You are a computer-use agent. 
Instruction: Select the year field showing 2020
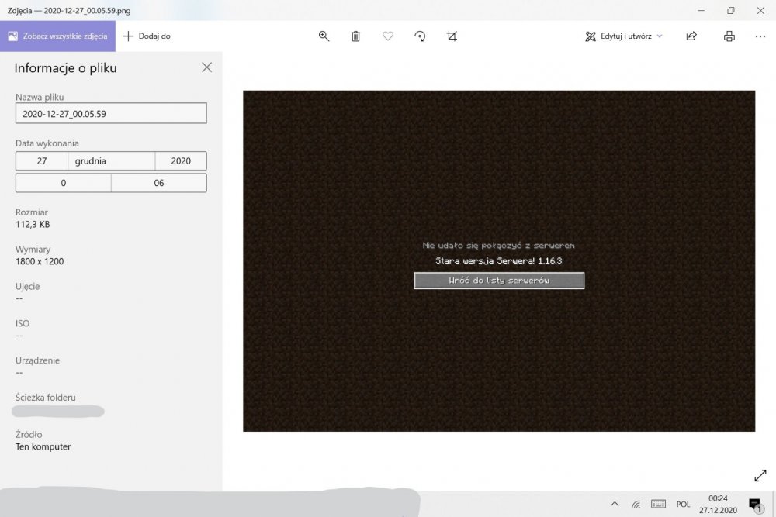pyautogui.click(x=181, y=161)
